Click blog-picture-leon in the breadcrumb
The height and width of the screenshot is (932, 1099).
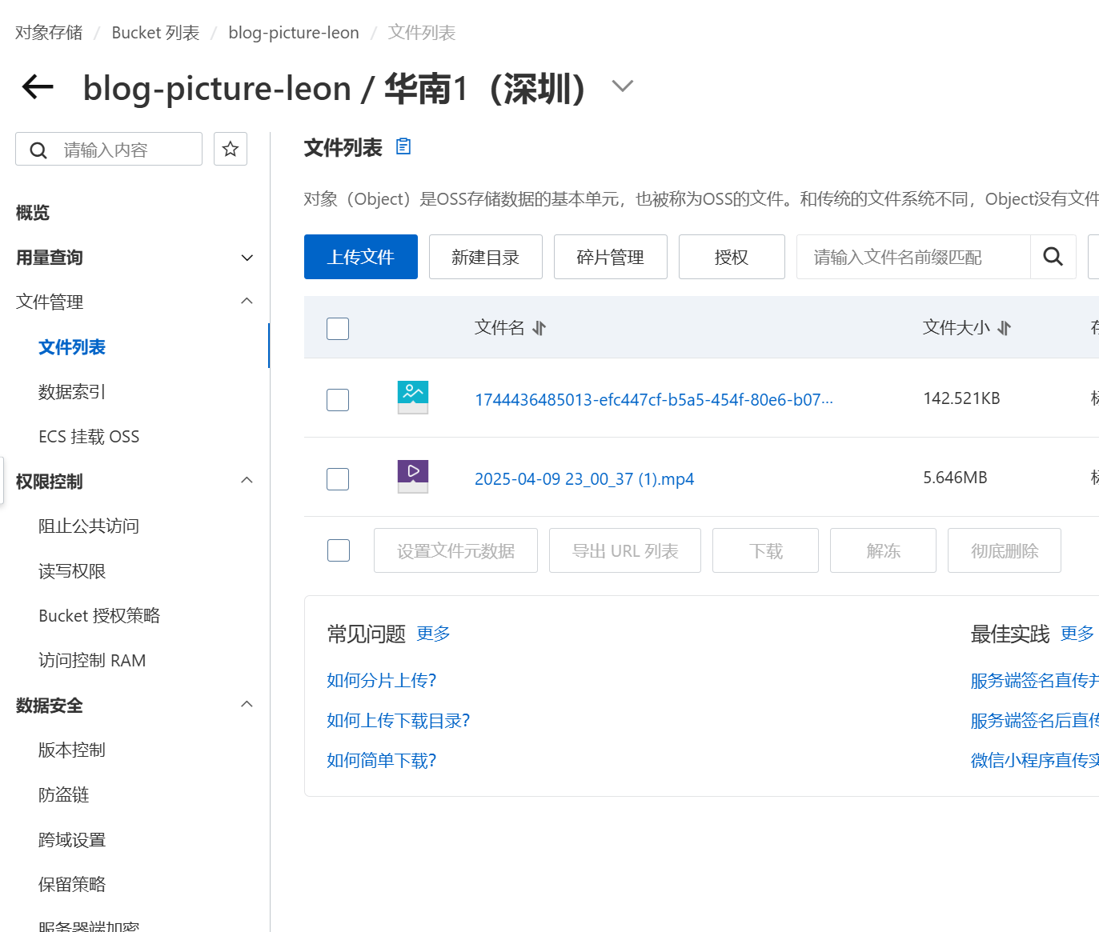(x=294, y=33)
